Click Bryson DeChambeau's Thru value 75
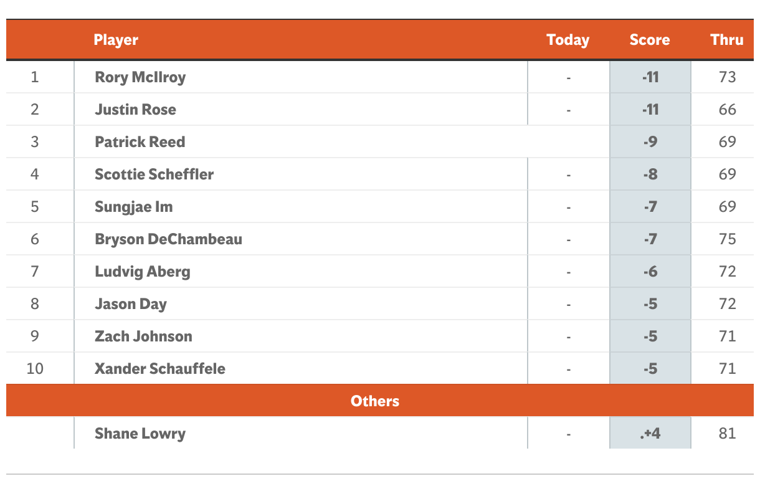760x481 pixels. 727,239
